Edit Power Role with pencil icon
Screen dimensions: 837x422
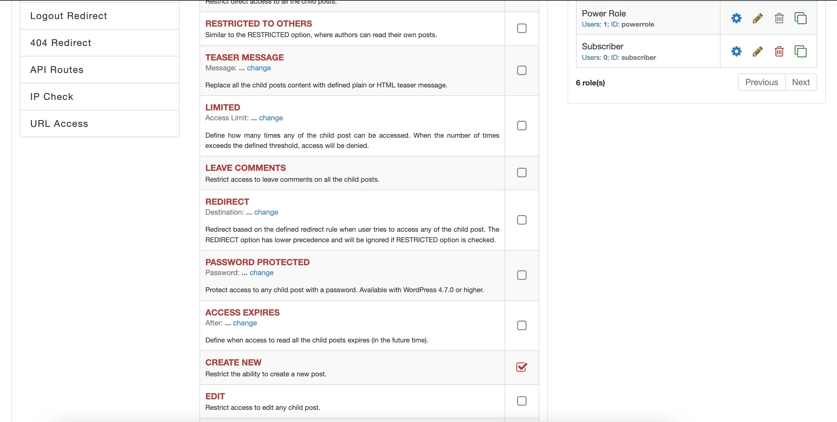tap(758, 18)
